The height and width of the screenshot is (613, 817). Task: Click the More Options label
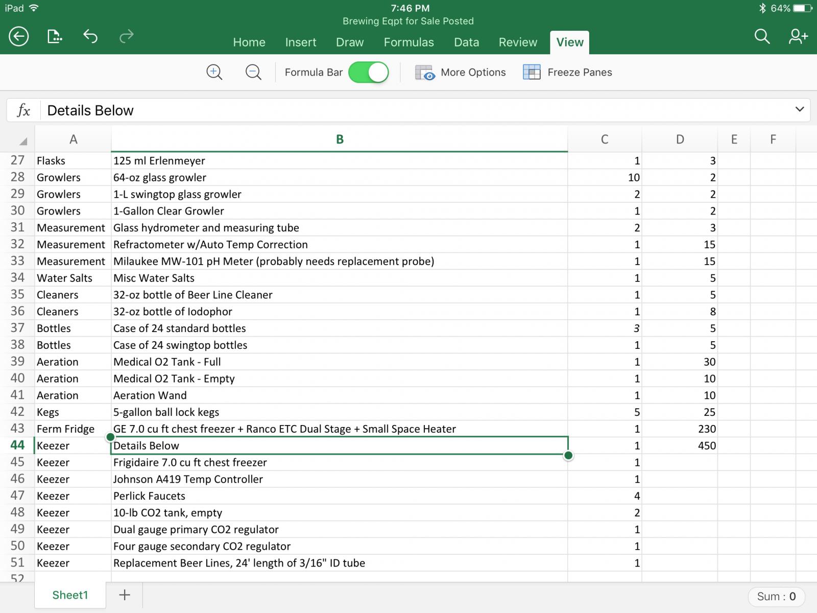(x=473, y=73)
